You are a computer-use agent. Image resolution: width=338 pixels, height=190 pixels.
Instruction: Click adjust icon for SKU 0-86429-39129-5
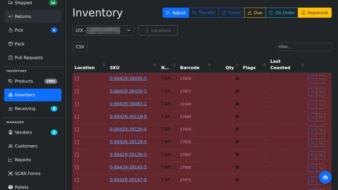[313, 143]
